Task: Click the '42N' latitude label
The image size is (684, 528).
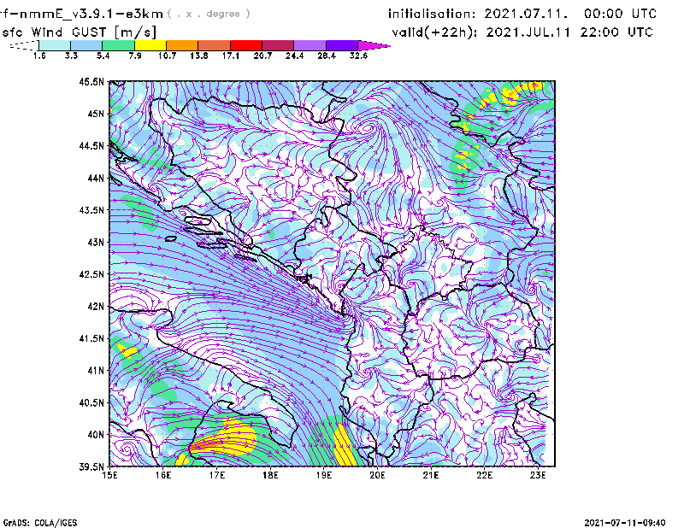Action: click(x=96, y=307)
